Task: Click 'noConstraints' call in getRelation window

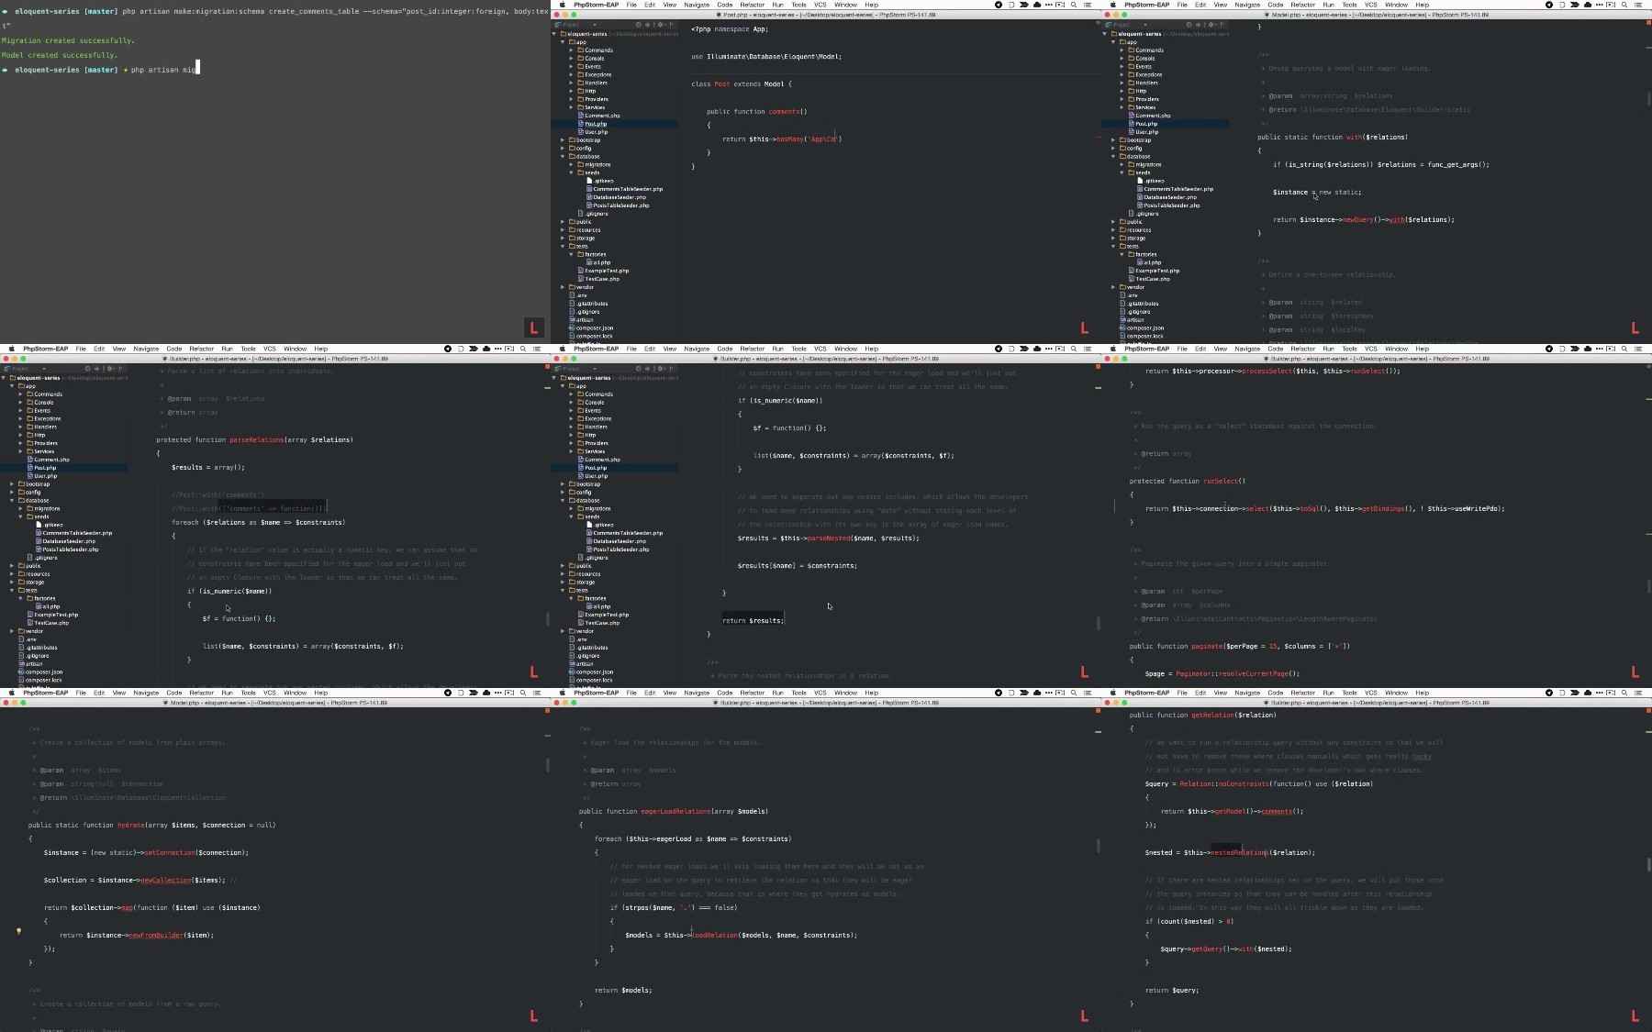Action: click(x=1242, y=783)
